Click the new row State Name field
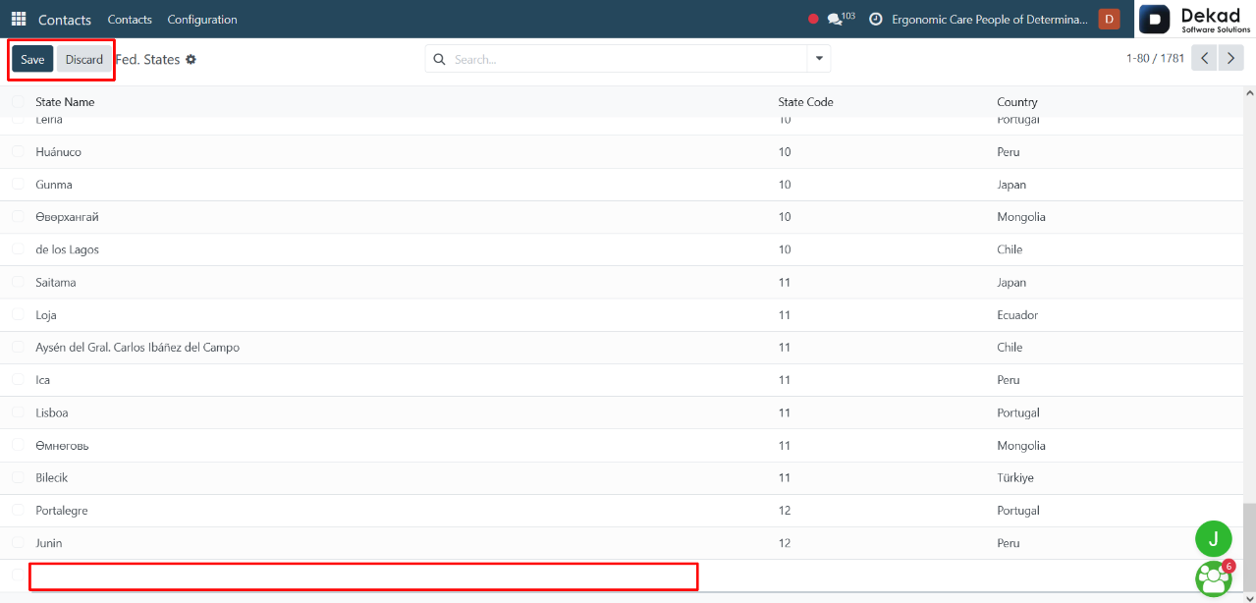This screenshot has width=1256, height=603. [363, 576]
